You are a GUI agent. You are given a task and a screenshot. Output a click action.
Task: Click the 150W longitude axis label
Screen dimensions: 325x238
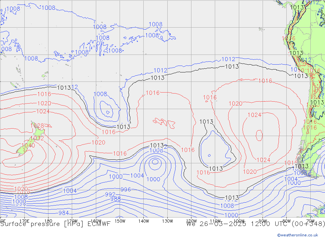click(120, 221)
